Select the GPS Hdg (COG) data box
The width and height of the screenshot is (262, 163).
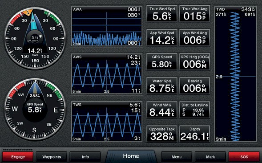pyautogui.click(x=195, y=62)
